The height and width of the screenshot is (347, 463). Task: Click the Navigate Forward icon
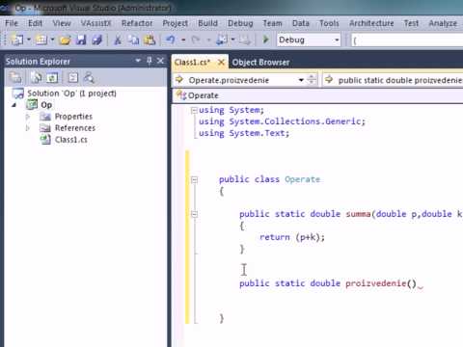tap(244, 40)
